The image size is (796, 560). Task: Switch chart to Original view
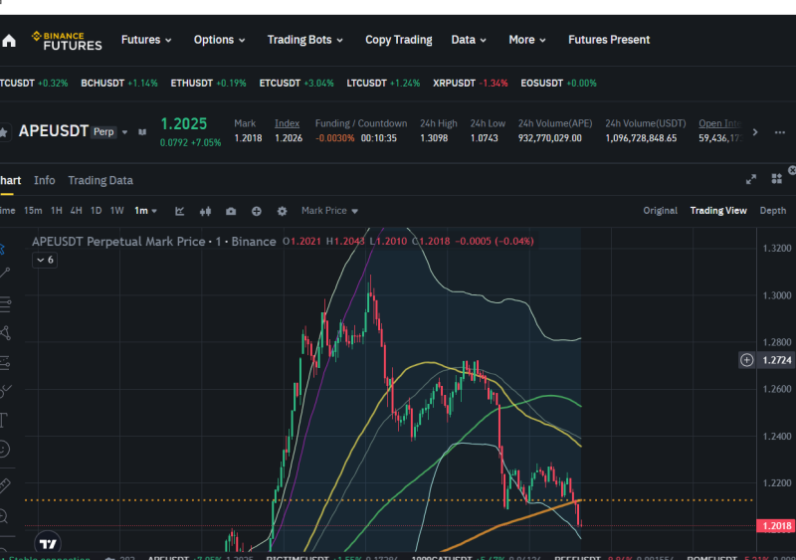tap(660, 211)
